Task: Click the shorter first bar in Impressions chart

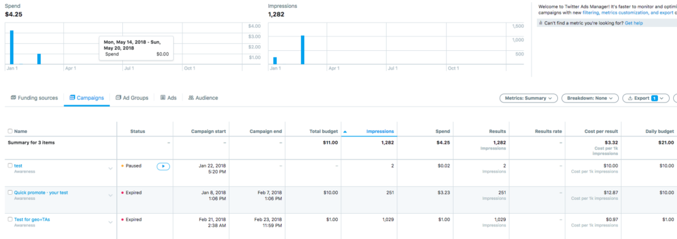Action: click(275, 60)
